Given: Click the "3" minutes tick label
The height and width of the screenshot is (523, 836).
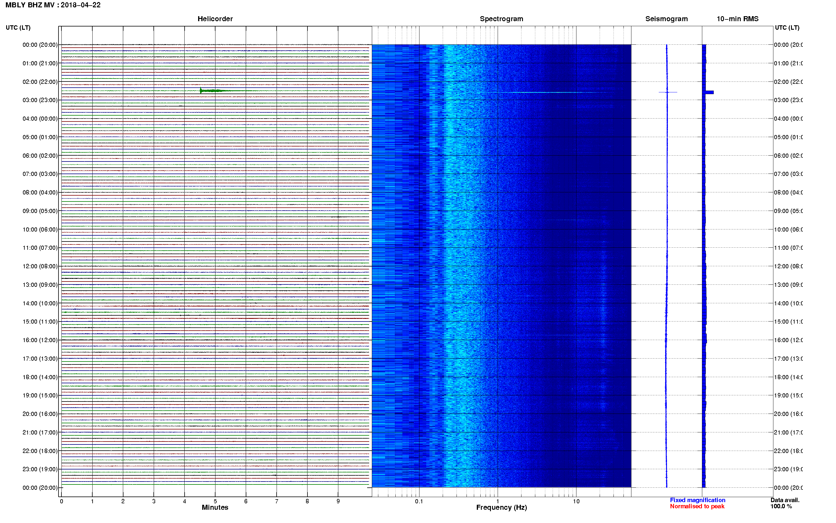Looking at the screenshot, I should (x=154, y=501).
